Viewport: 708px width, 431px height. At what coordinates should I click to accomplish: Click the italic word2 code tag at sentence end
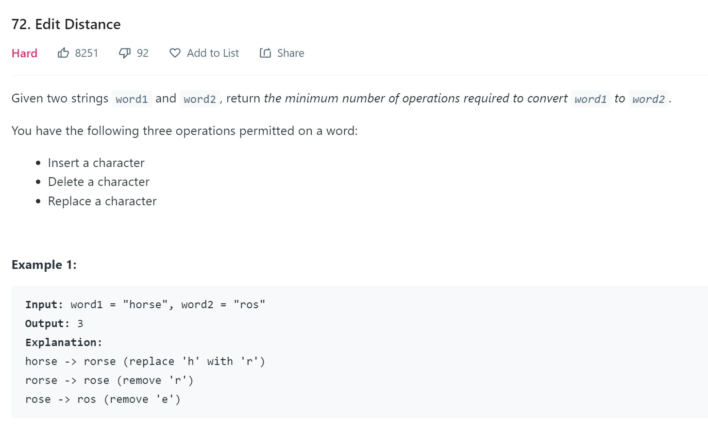[x=648, y=99]
